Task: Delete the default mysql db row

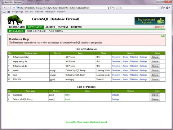Action: (x=155, y=57)
